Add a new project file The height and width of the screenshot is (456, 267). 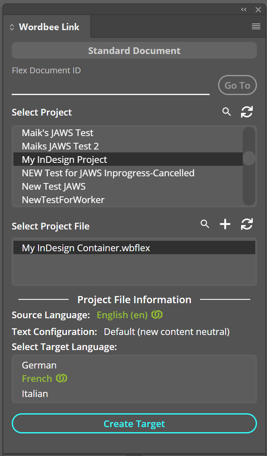(225, 224)
